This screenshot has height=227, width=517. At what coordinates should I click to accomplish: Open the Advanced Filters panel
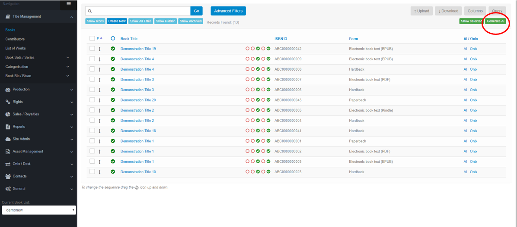[x=228, y=11]
